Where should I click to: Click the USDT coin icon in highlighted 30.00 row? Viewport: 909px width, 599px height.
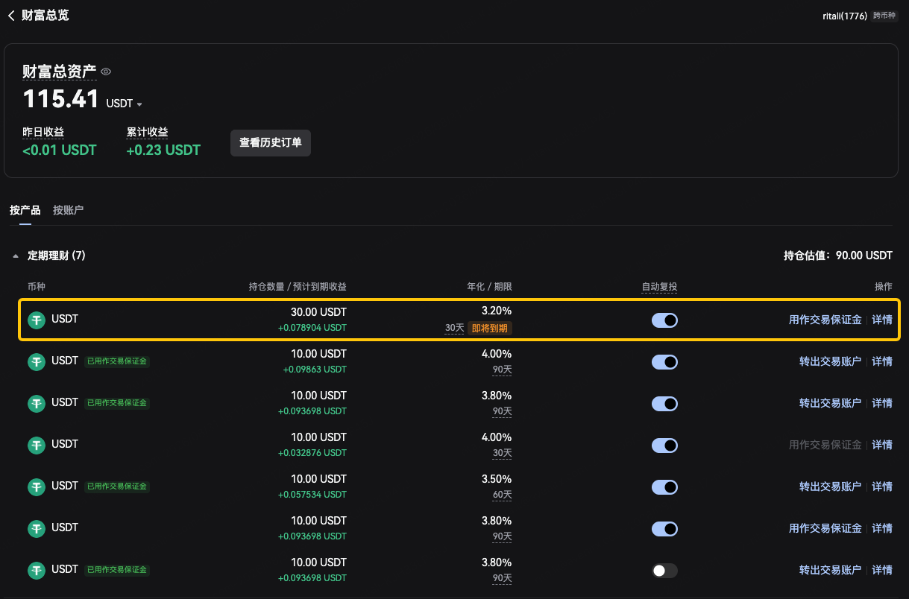point(37,320)
